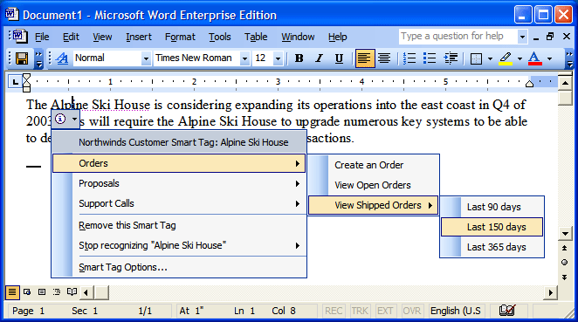
Task: Switch to Reading Layout view icon
Action: click(72, 292)
